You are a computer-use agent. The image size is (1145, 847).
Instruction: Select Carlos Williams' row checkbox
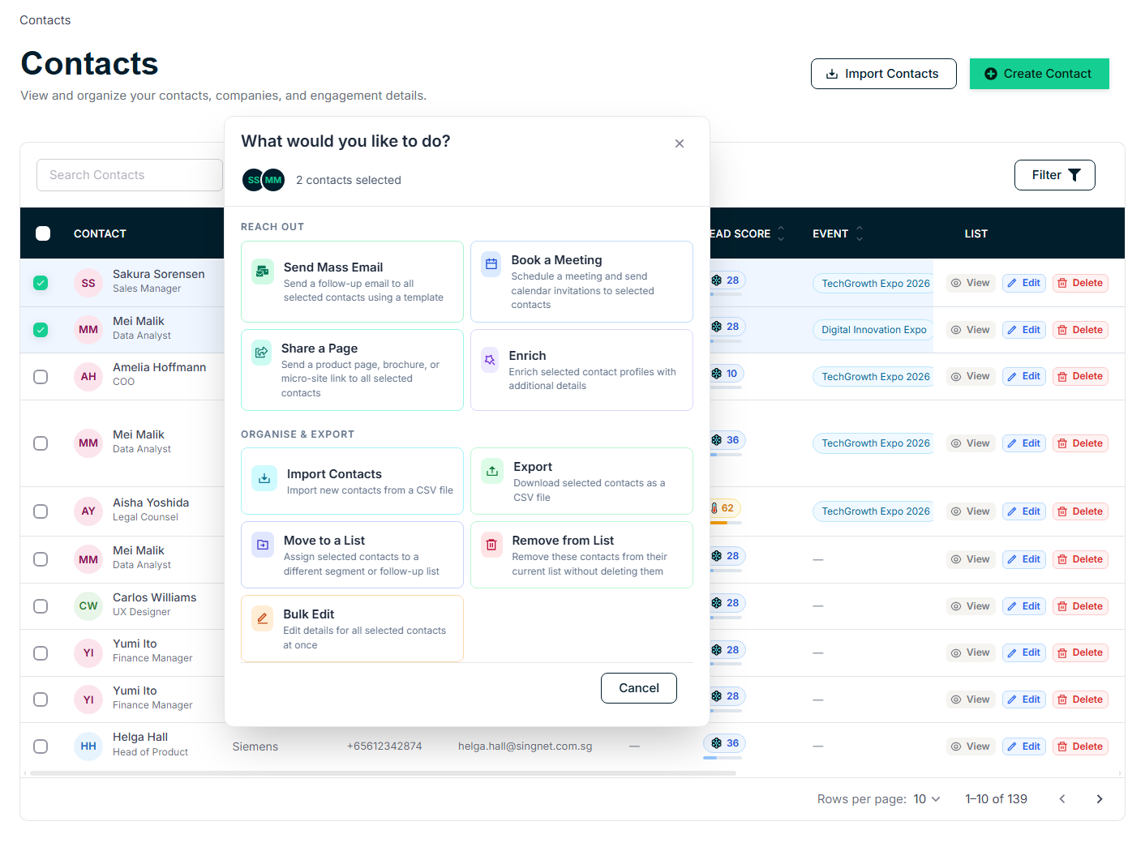[x=41, y=606]
